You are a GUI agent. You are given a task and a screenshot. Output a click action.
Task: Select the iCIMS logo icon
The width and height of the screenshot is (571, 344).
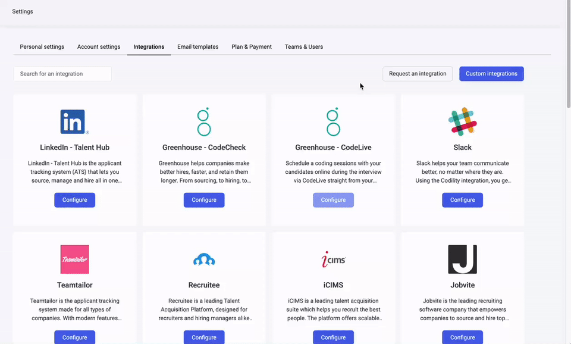pyautogui.click(x=332, y=259)
